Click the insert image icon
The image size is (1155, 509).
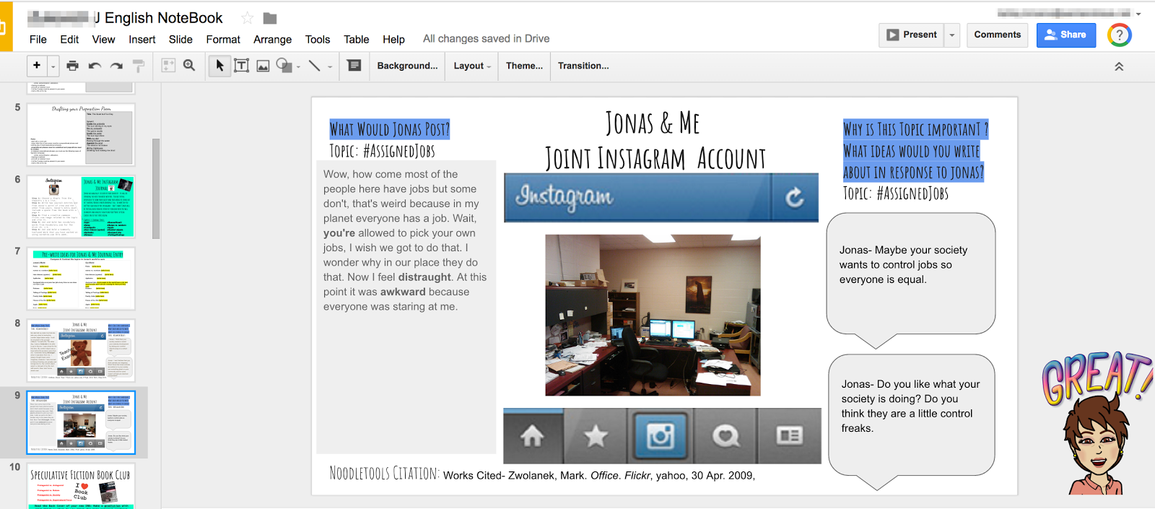[x=263, y=66]
